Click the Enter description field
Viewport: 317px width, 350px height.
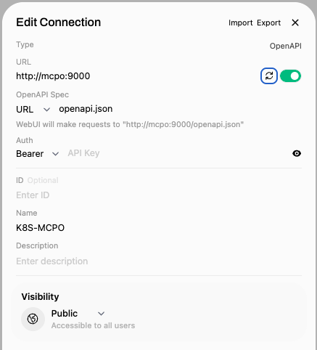tap(159, 261)
